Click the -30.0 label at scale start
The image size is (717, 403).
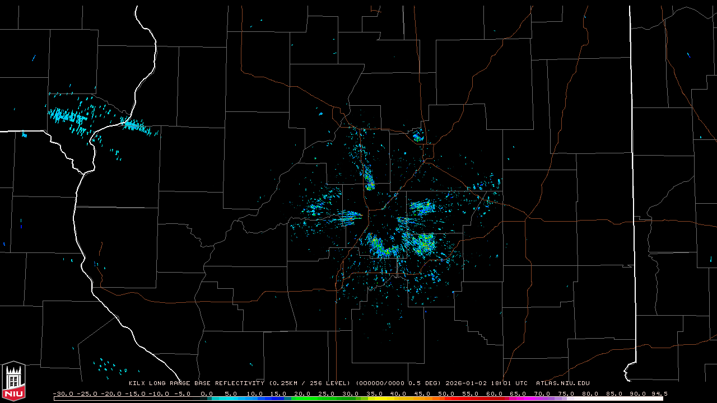(63, 393)
